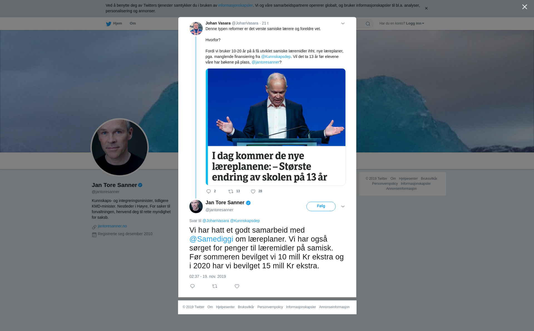Dismiss the cookie notice banner
The width and height of the screenshot is (534, 331).
(426, 8)
